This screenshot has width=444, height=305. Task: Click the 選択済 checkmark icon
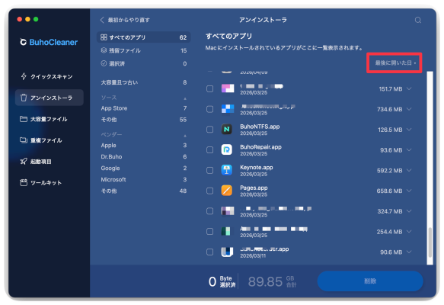coord(104,63)
